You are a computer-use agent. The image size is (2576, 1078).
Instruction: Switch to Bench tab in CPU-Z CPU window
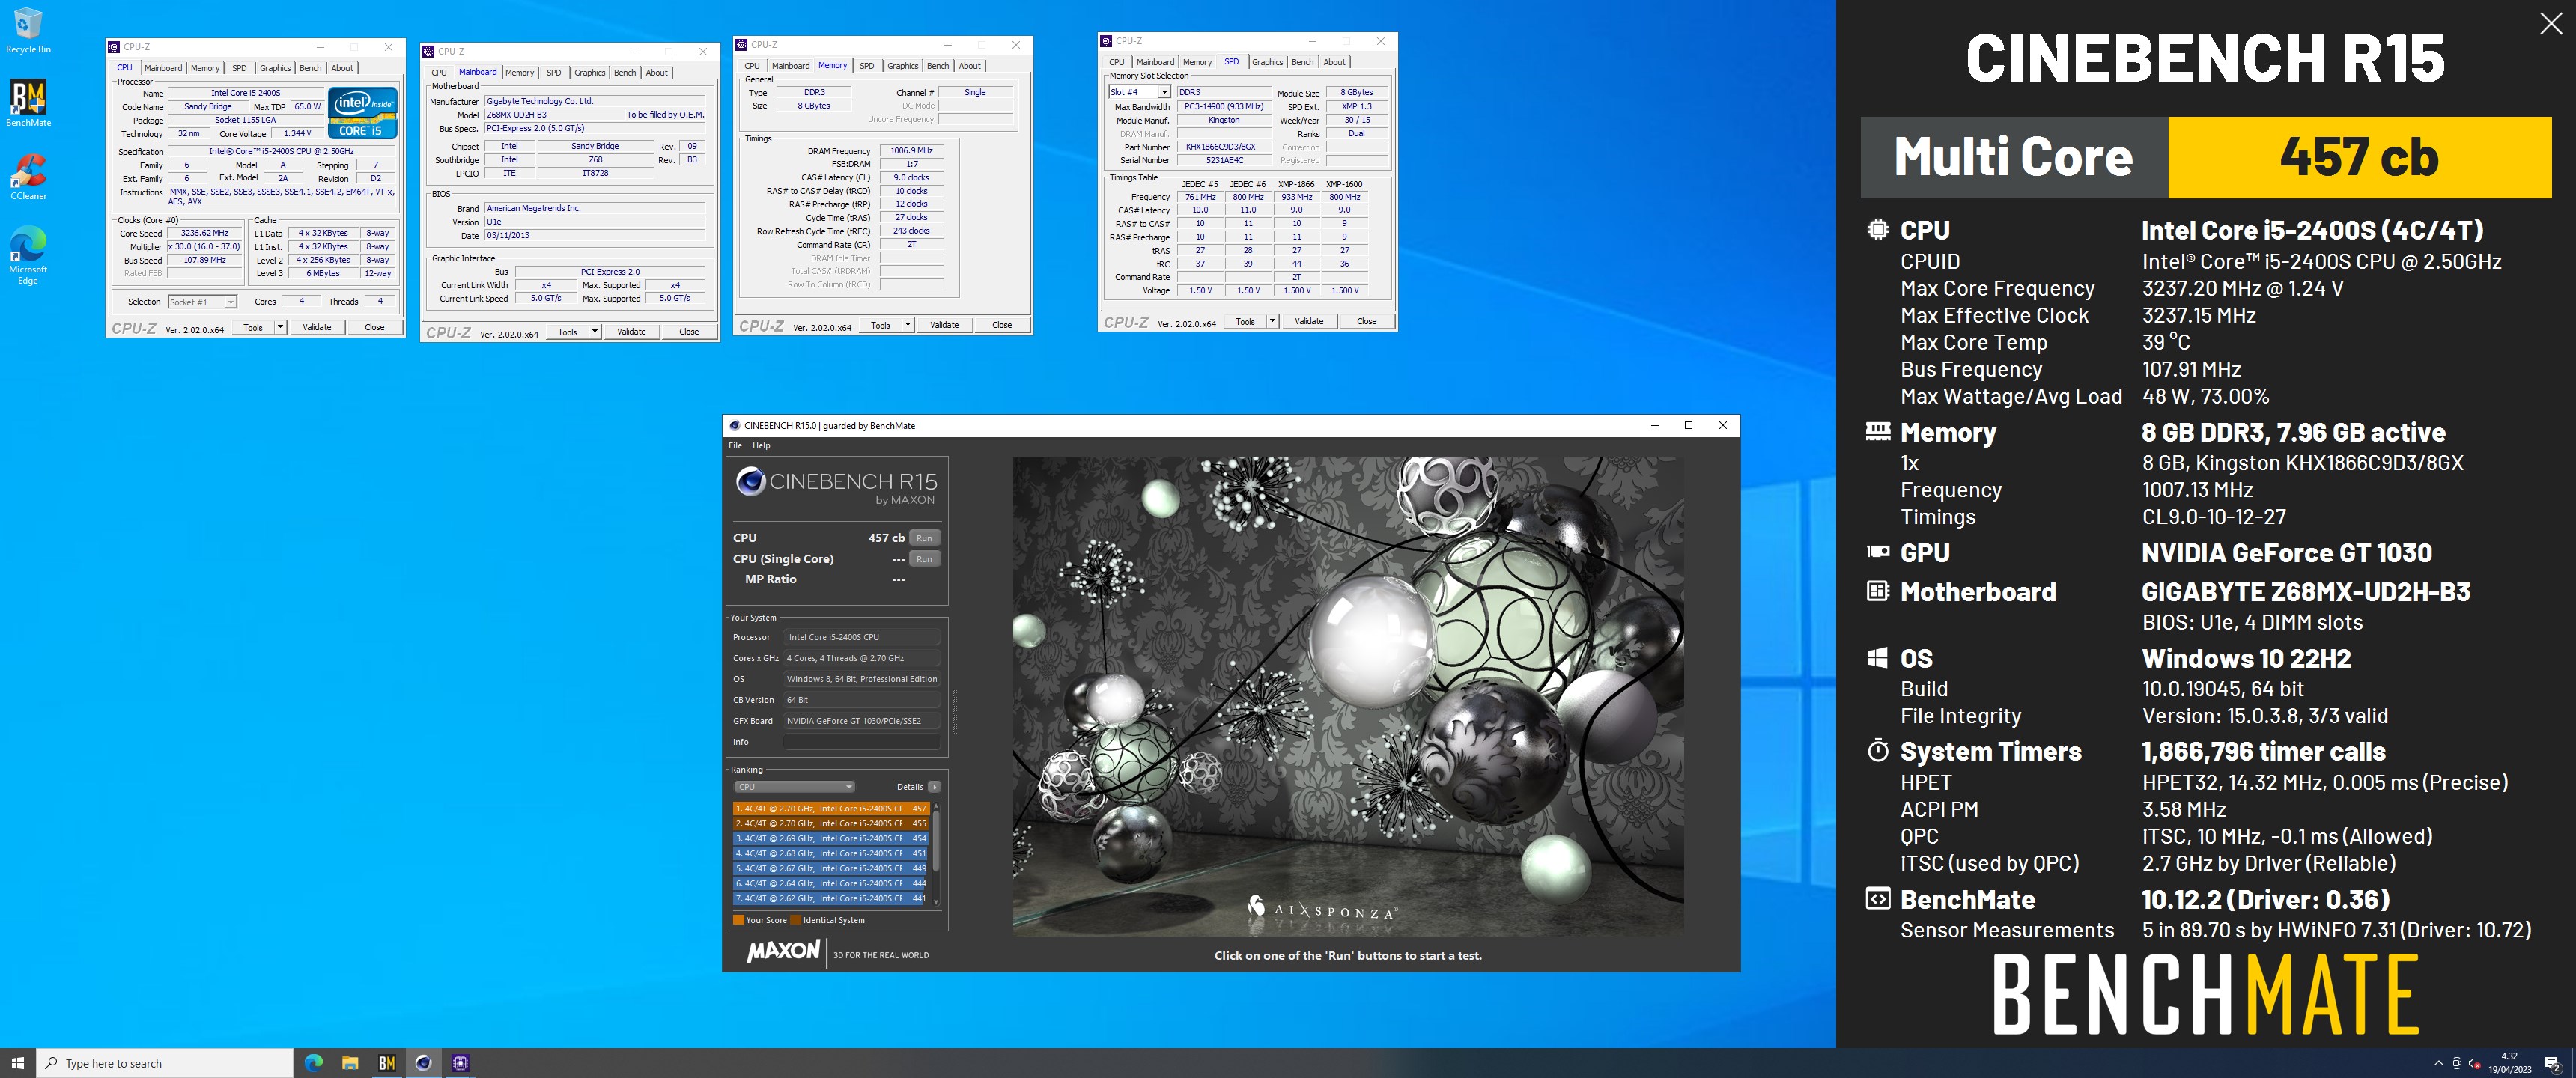(310, 68)
